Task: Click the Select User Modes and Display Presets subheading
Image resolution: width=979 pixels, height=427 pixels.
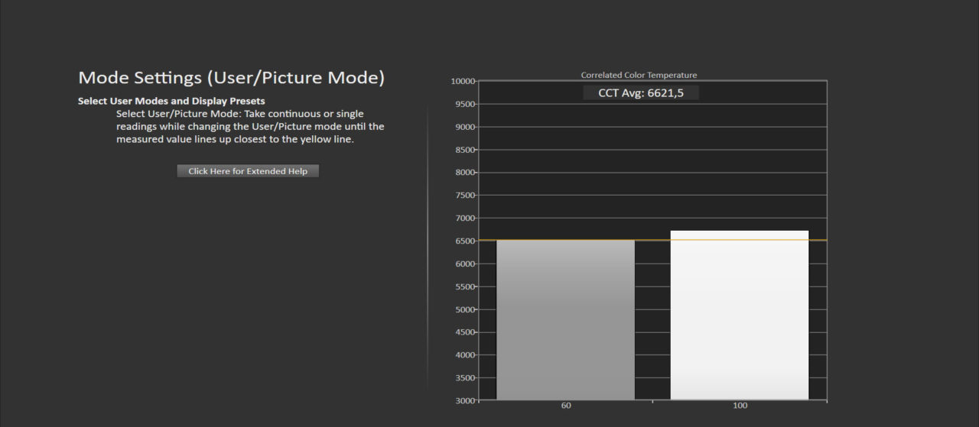Action: tap(171, 101)
